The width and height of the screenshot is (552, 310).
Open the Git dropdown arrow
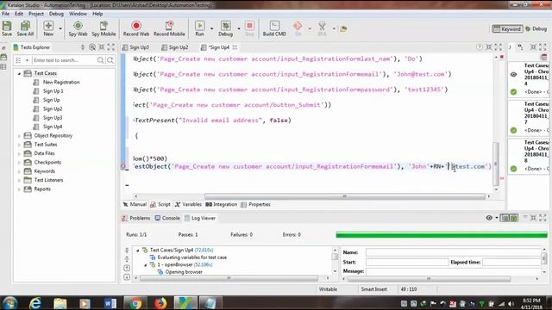click(310, 28)
